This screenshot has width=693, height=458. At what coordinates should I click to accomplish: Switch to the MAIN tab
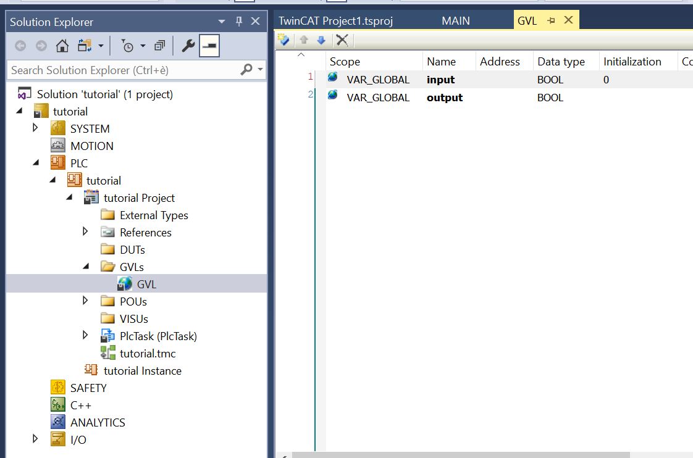(456, 21)
